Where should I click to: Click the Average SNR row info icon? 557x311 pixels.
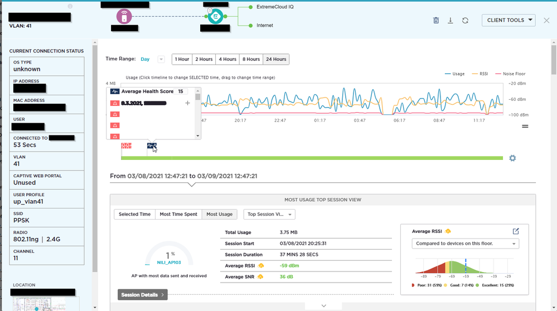[260, 276]
